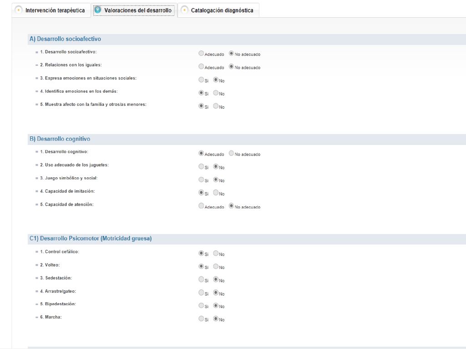The width and height of the screenshot is (466, 349).
Task: Choose Si for Control cefálico
Action: tap(201, 254)
